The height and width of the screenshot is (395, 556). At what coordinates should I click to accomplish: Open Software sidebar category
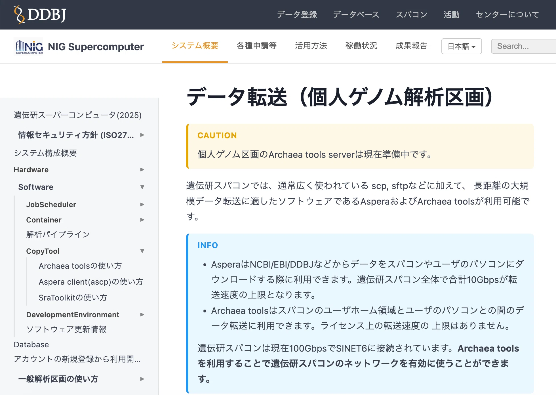(x=36, y=187)
